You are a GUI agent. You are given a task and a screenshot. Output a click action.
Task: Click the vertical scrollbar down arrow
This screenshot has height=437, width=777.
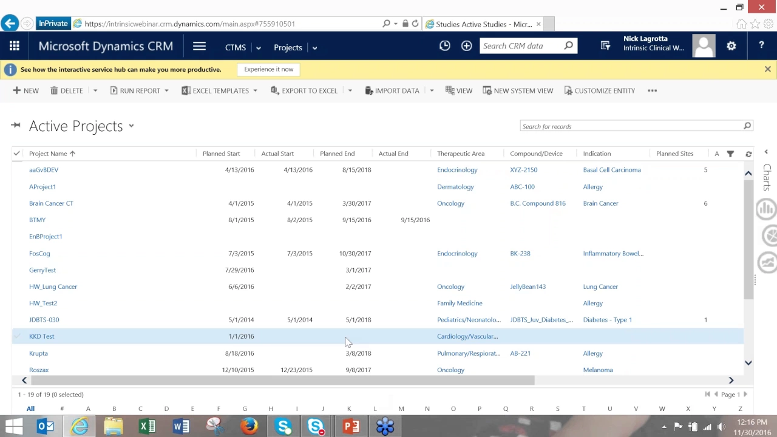748,363
